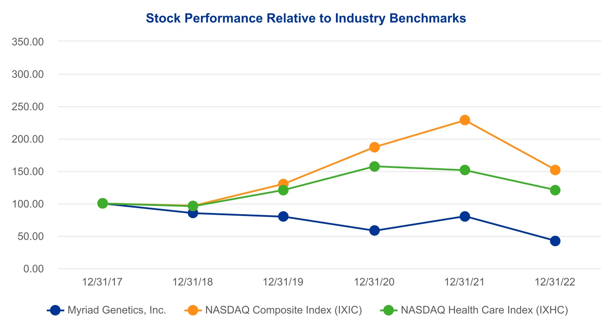Click NASDAQ Composite peak marker at 12/31/21

coord(465,120)
